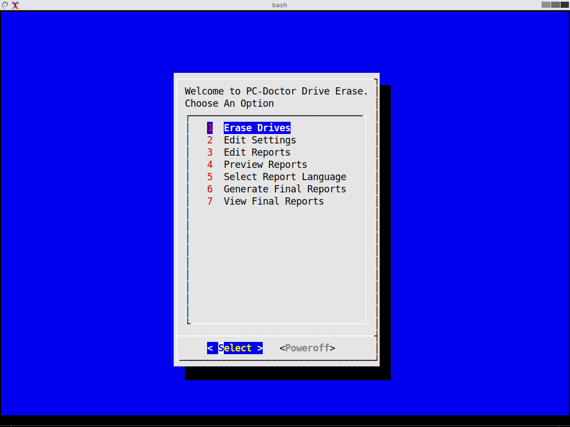This screenshot has height=427, width=570.
Task: Click the lightest gray titlebar box on the right
Action: point(545,5)
